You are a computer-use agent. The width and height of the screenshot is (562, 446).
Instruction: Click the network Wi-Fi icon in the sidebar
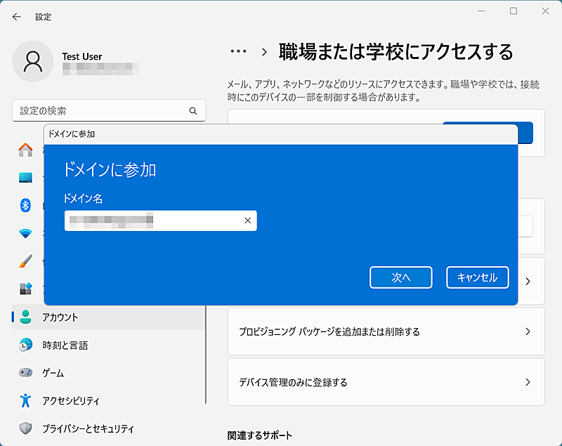click(x=25, y=232)
